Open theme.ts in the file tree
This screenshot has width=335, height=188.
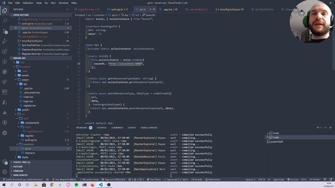point(30,153)
